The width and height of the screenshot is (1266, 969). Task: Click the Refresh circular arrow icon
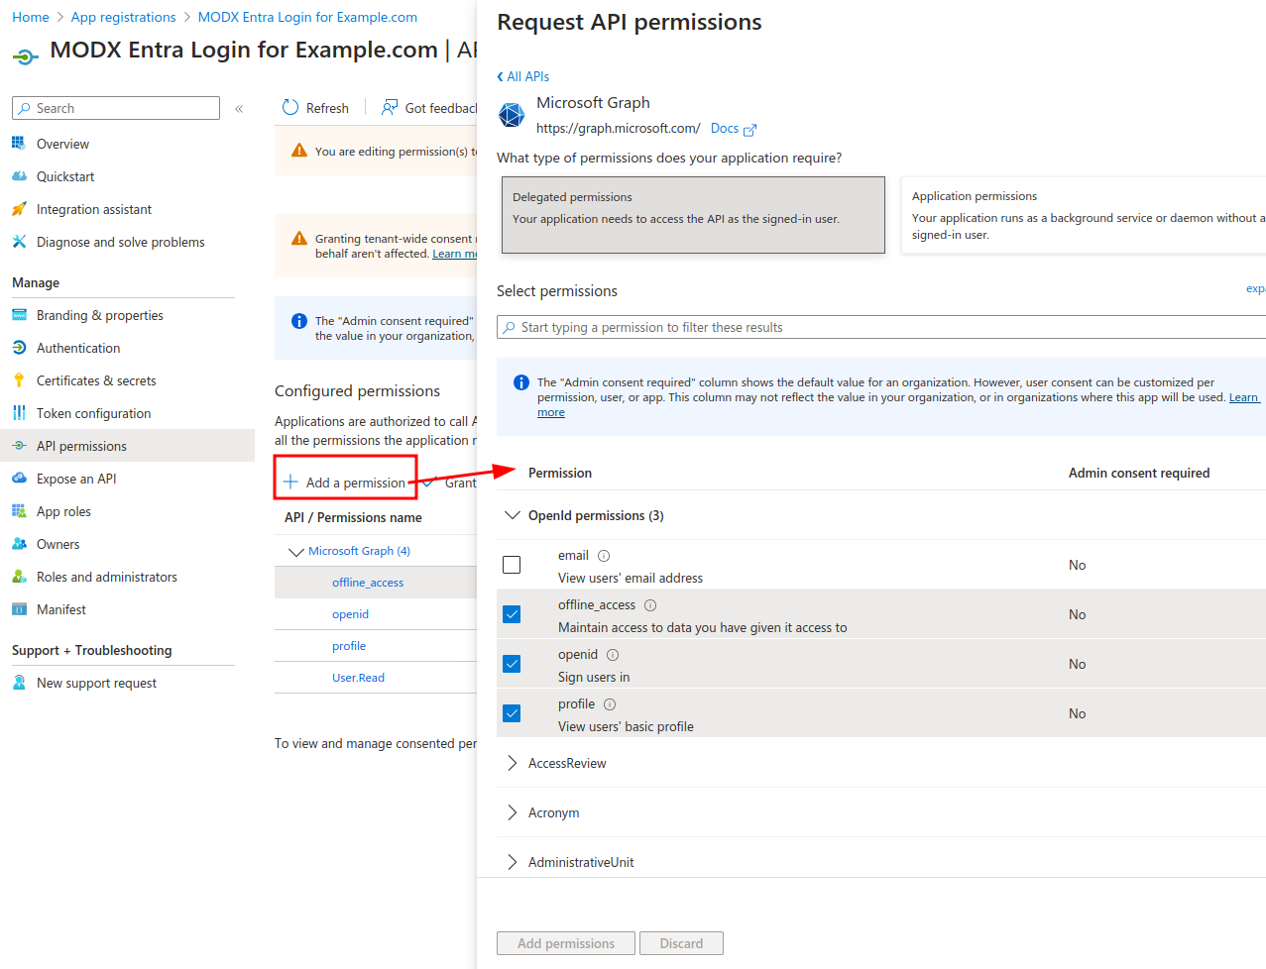(290, 107)
